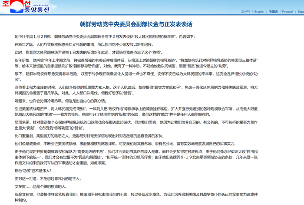Click the article title about 金与正发表谈话
The image size is (304, 205).
pos(136,24)
